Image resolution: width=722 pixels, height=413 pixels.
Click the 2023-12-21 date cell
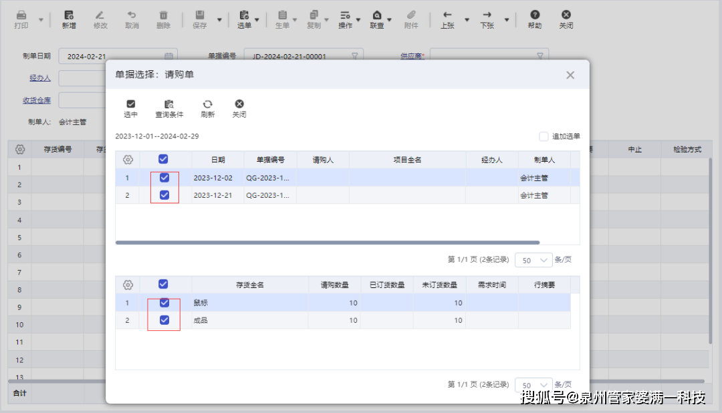(x=218, y=195)
